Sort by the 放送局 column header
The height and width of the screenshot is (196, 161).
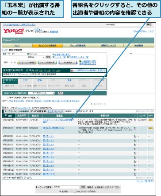pos(35,116)
